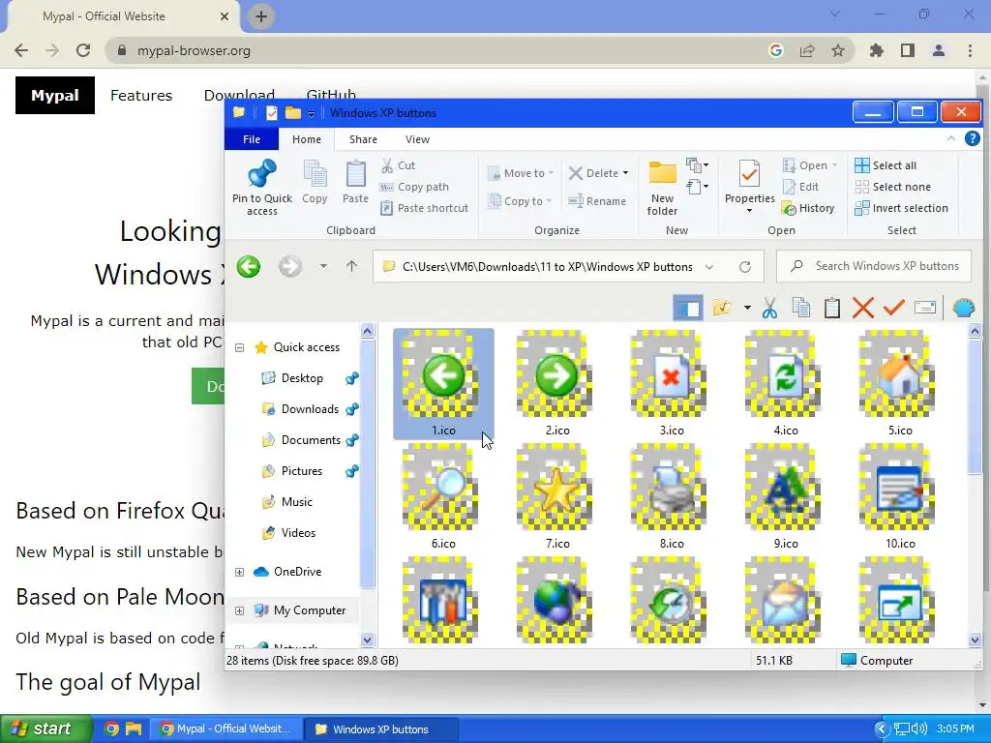Select the 7.ico star file

point(556,496)
